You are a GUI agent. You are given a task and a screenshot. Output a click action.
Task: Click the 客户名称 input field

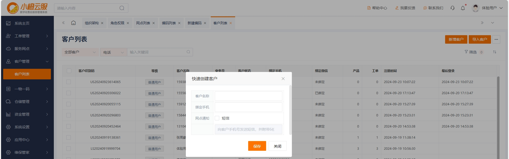click(x=248, y=96)
